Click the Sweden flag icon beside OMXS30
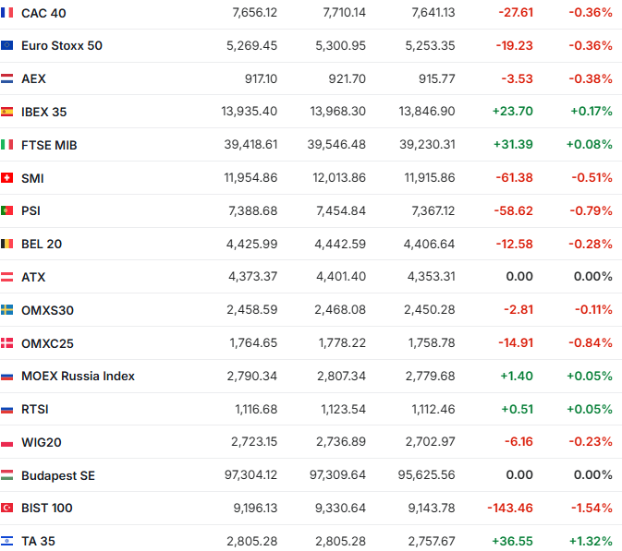The width and height of the screenshot is (622, 551). [7, 310]
